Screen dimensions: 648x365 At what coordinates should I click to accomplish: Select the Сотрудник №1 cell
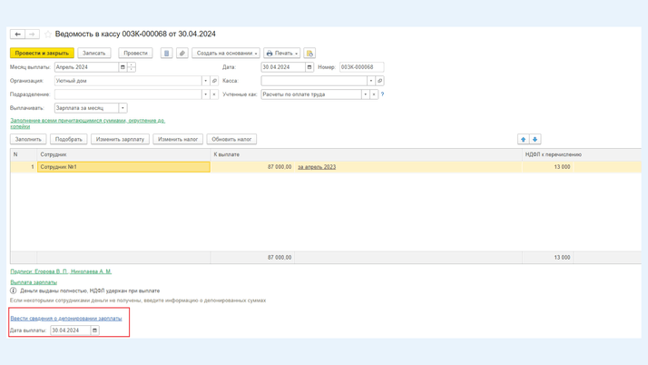click(123, 167)
